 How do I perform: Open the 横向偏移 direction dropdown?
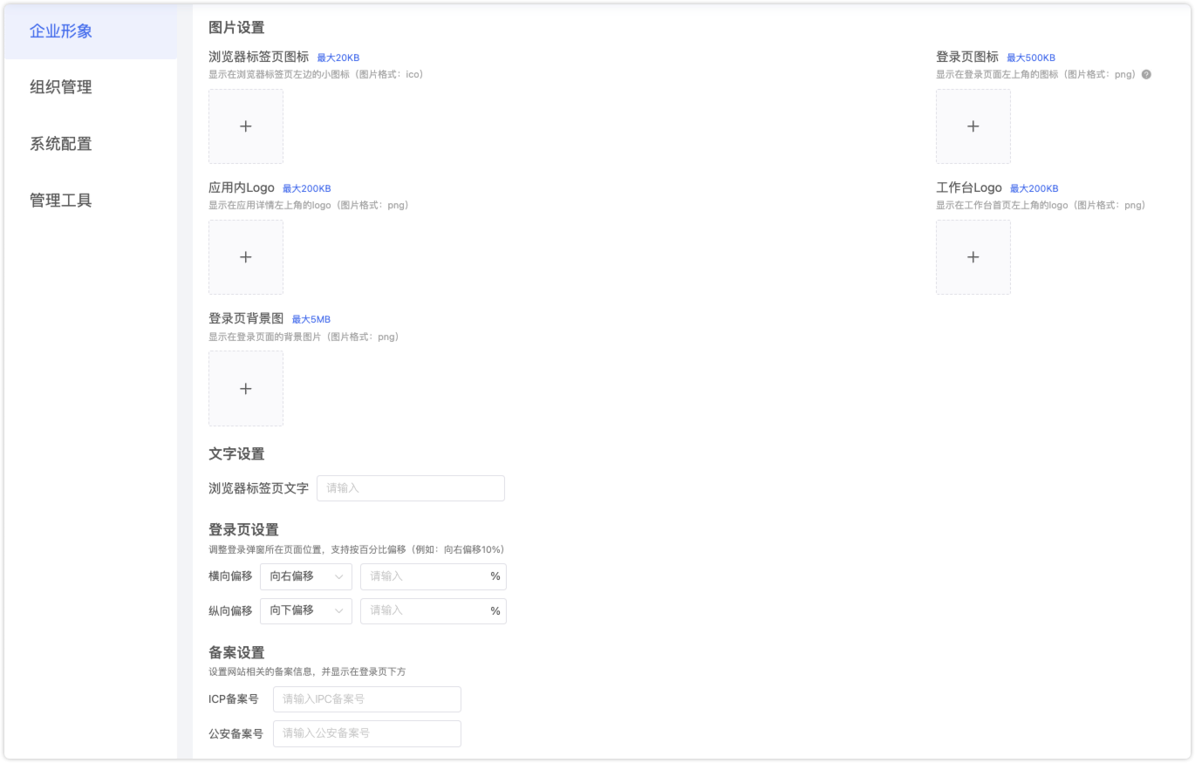(305, 576)
